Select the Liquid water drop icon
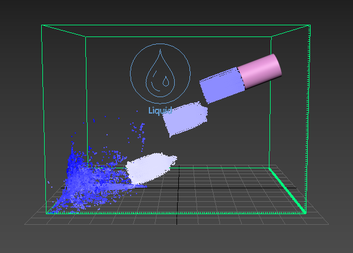353x253 pixels. coord(160,74)
